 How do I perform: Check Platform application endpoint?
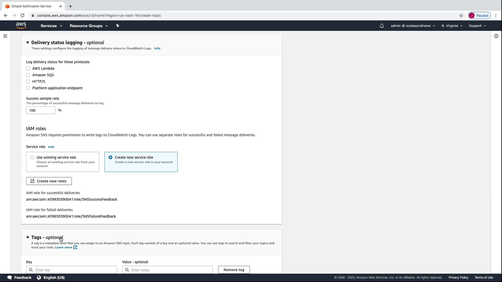[x=28, y=88]
